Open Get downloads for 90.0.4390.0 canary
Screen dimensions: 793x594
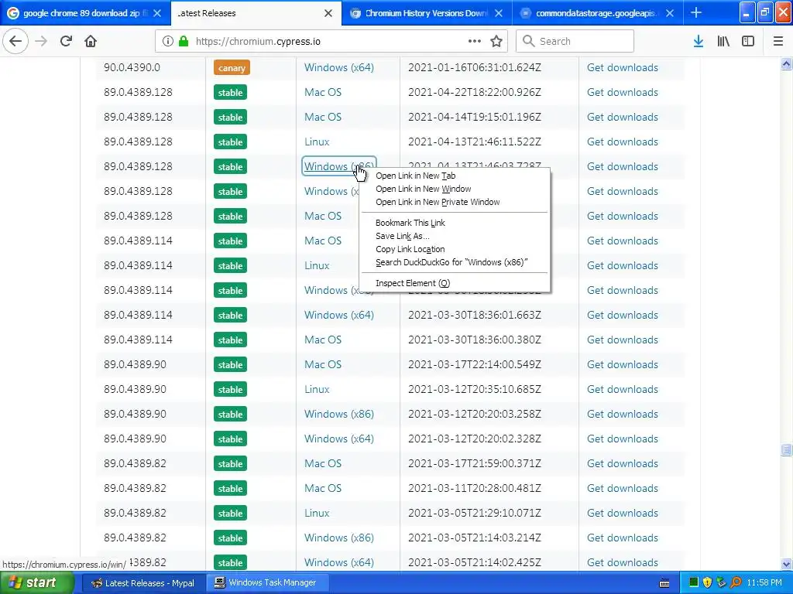[x=622, y=68]
